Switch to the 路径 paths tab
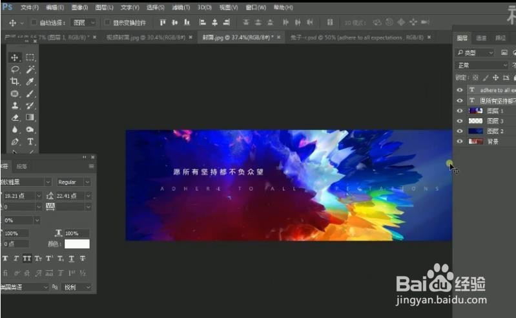The width and height of the screenshot is (516, 318). [501, 38]
